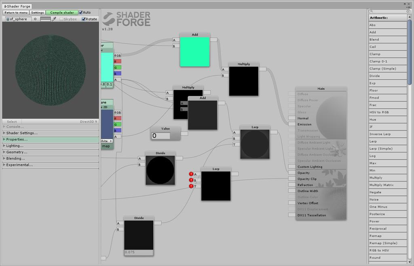Click the node browser vertical scrollbar

pyautogui.click(x=410, y=52)
